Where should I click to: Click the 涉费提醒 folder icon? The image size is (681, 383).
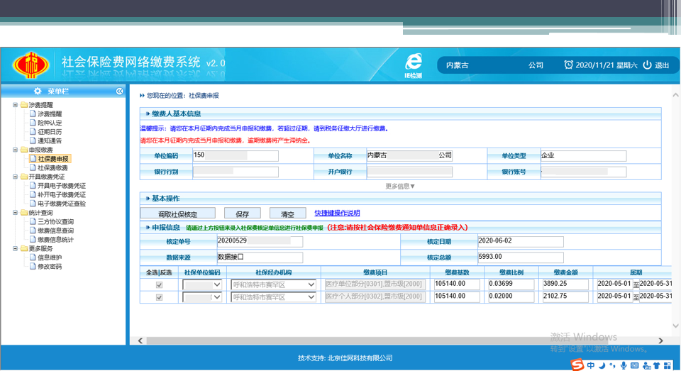click(x=24, y=105)
